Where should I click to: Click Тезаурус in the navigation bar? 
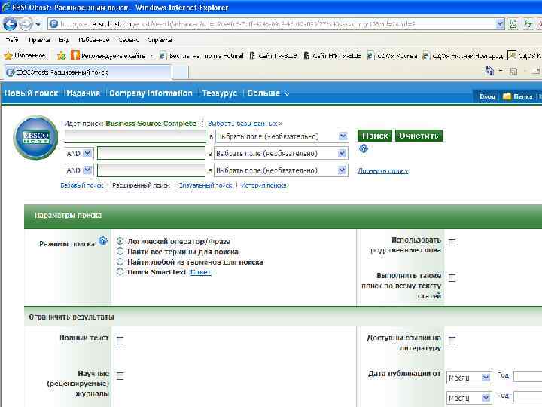point(220,93)
